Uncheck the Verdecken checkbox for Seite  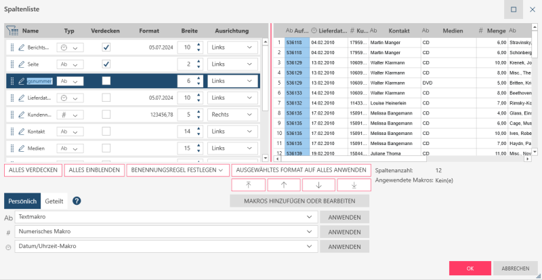point(106,64)
